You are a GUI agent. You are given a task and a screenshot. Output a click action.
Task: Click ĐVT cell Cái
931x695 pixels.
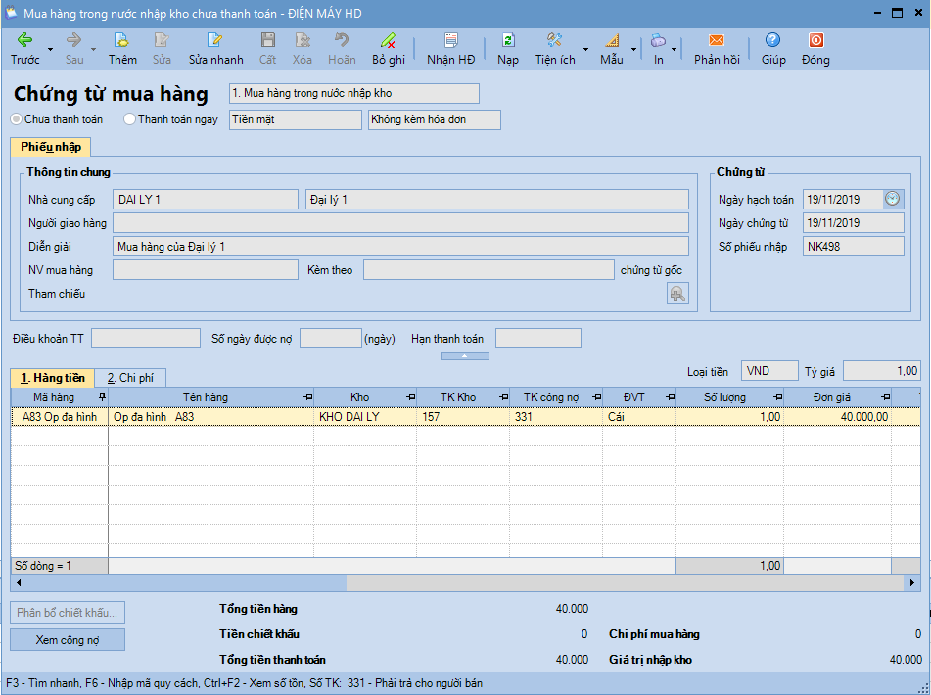click(x=639, y=417)
